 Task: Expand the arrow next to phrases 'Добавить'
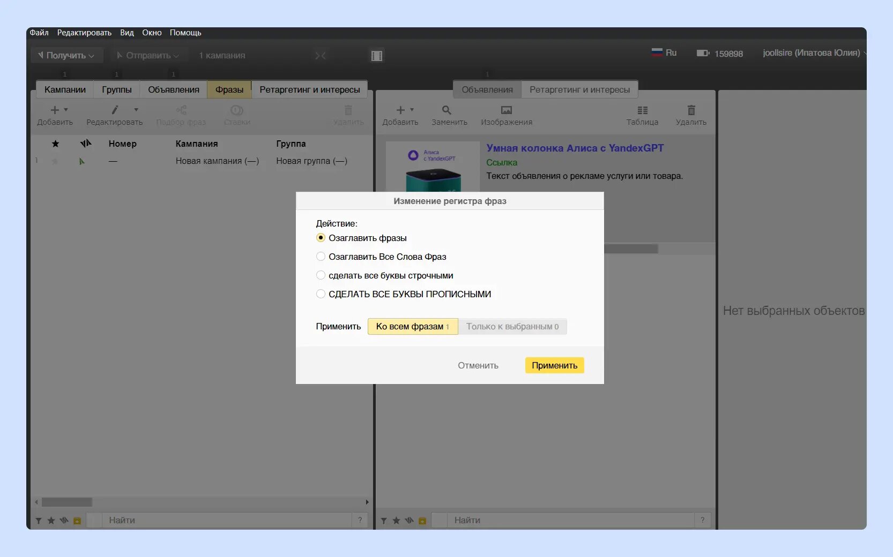pyautogui.click(x=66, y=110)
